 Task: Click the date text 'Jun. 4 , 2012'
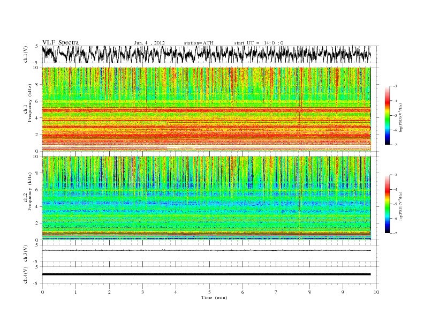coord(149,43)
